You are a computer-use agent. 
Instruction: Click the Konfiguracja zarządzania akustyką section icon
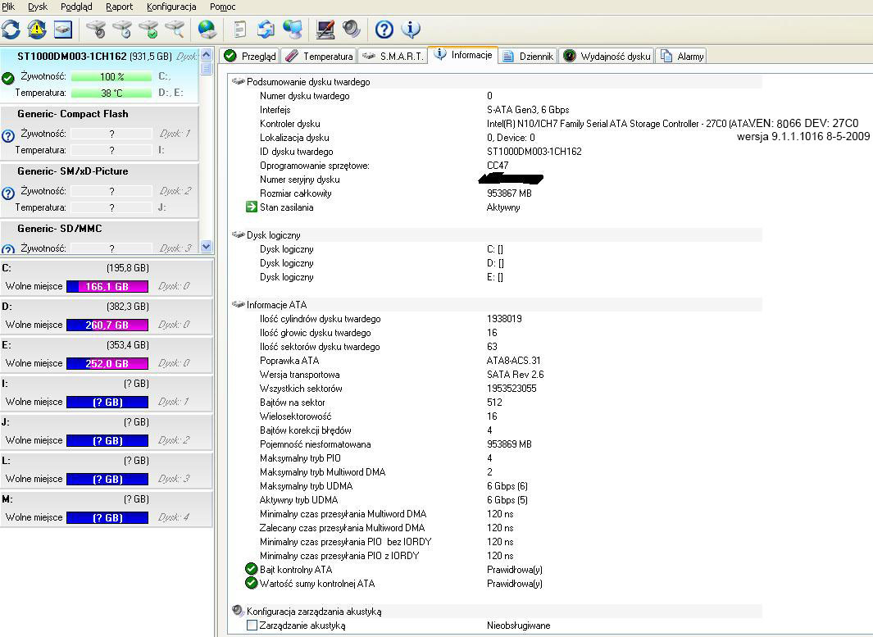238,611
